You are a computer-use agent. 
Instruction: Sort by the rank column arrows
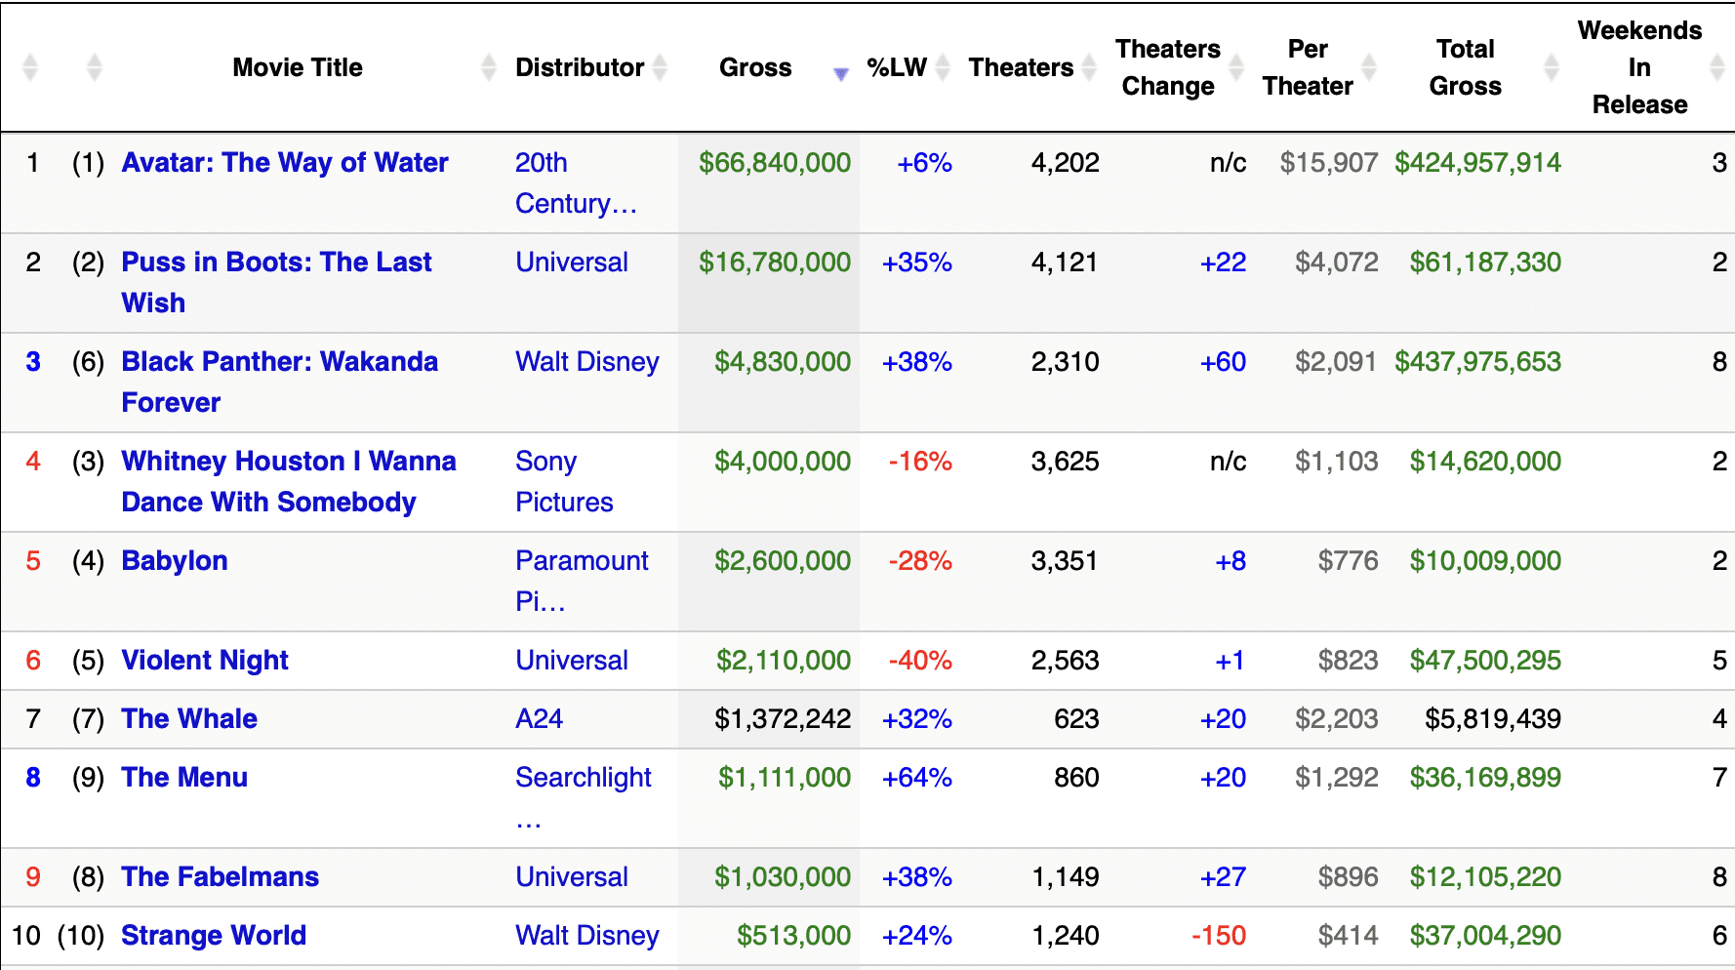pos(30,67)
